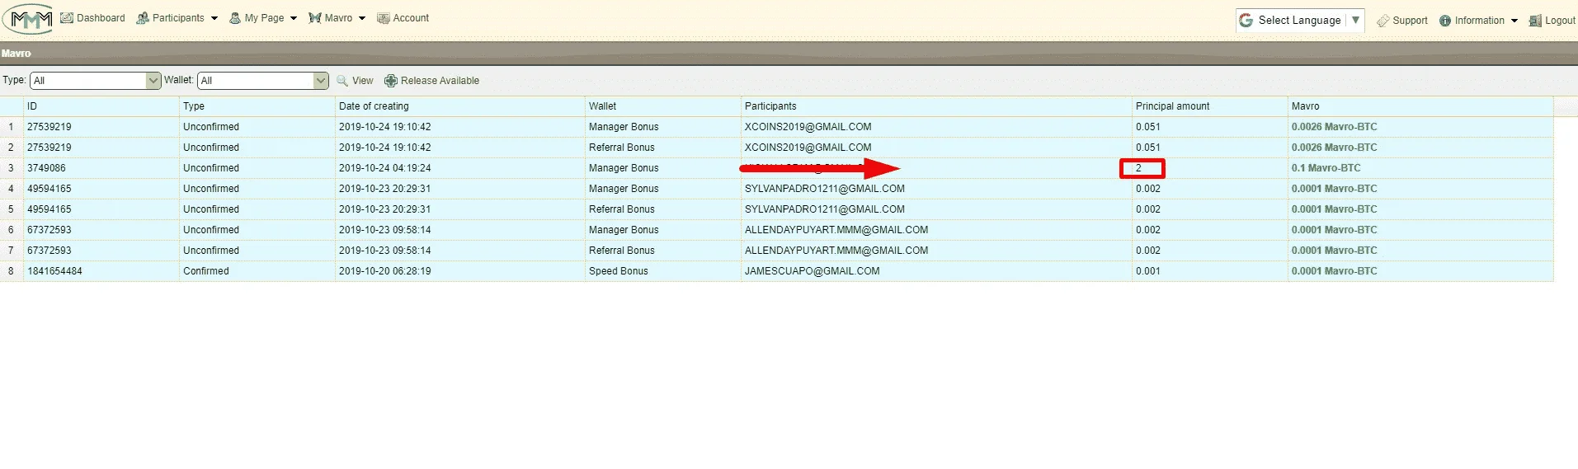Sort by the Wallet column header

[663, 106]
